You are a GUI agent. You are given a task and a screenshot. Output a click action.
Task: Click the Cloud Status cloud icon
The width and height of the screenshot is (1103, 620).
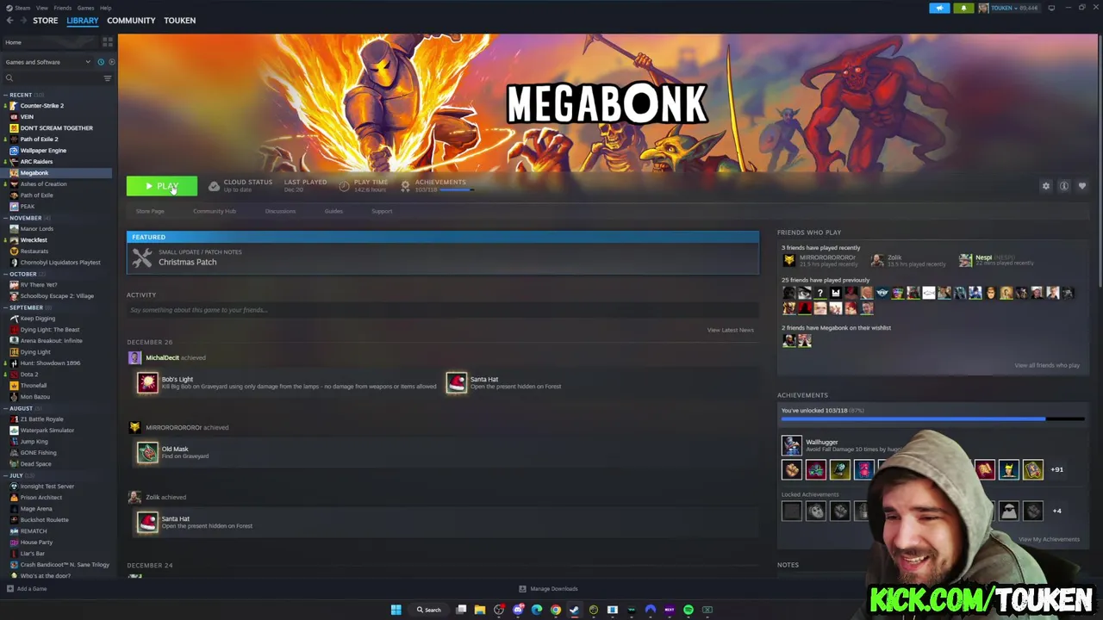pos(214,186)
